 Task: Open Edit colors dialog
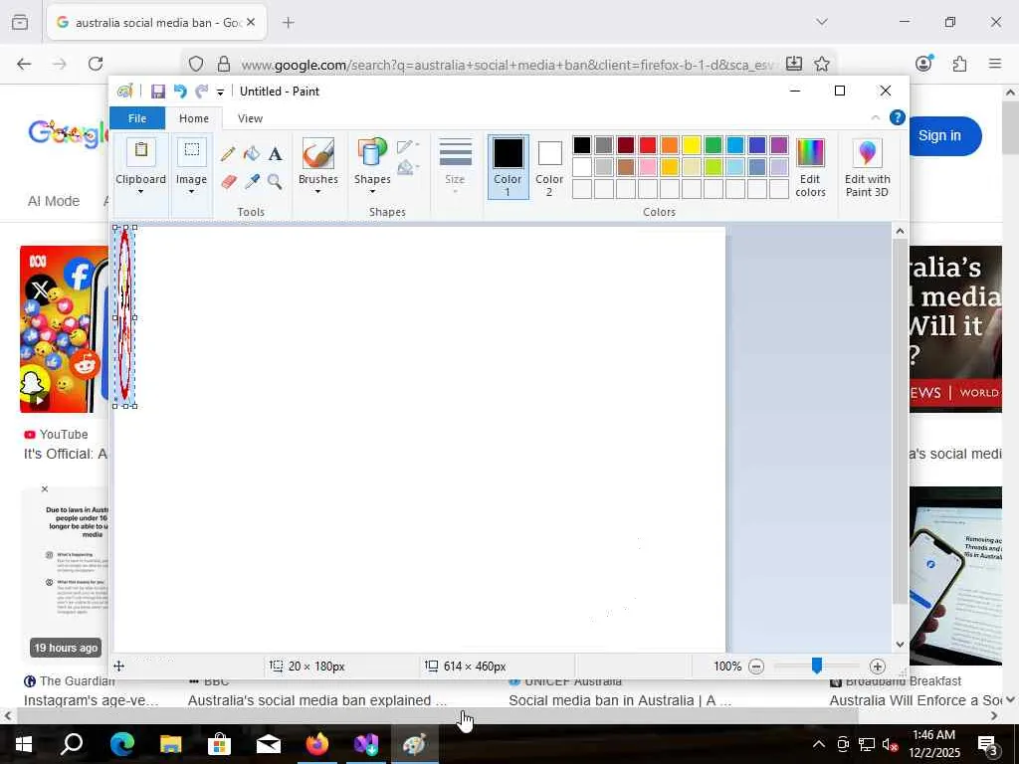coord(810,167)
